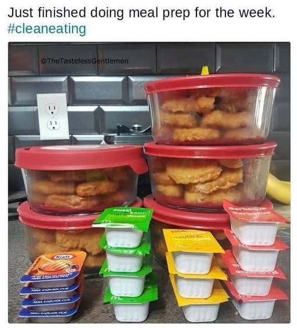
Task: Click the @TheTastelessGentlemen watermark text
Action: 84,61
